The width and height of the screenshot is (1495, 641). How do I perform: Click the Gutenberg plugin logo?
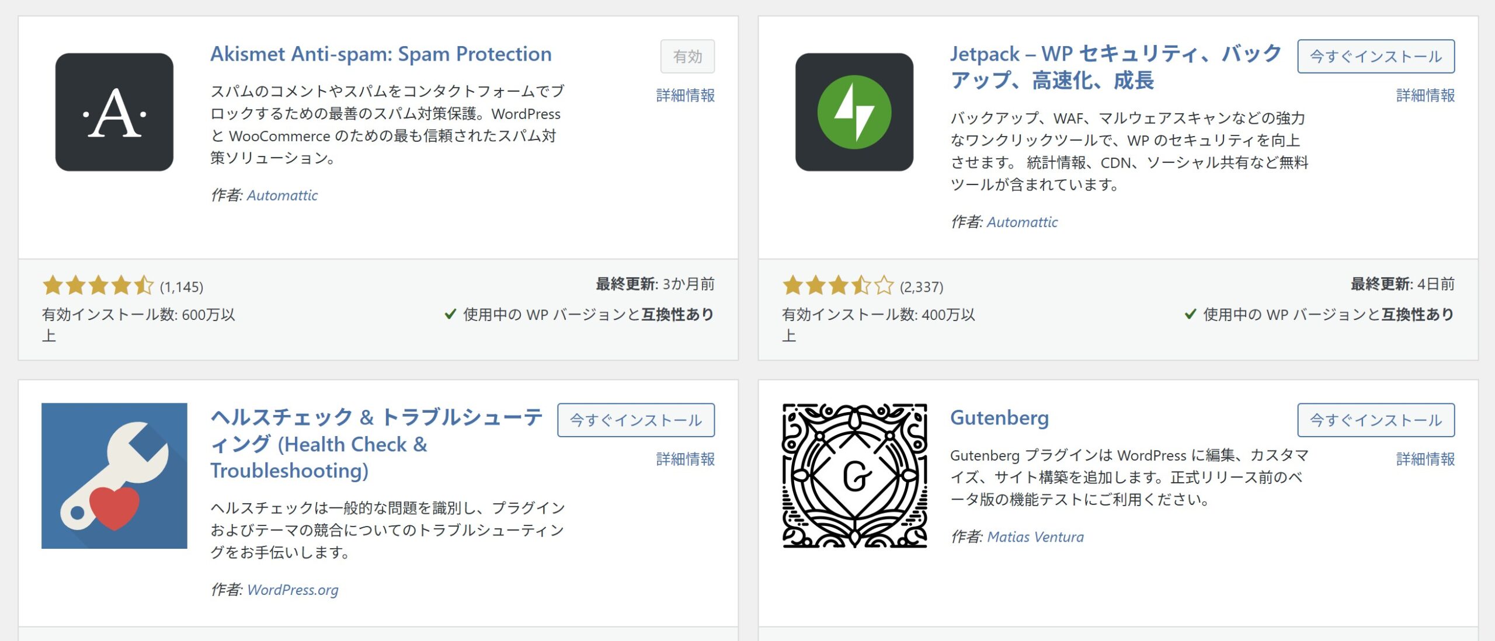[x=854, y=476]
